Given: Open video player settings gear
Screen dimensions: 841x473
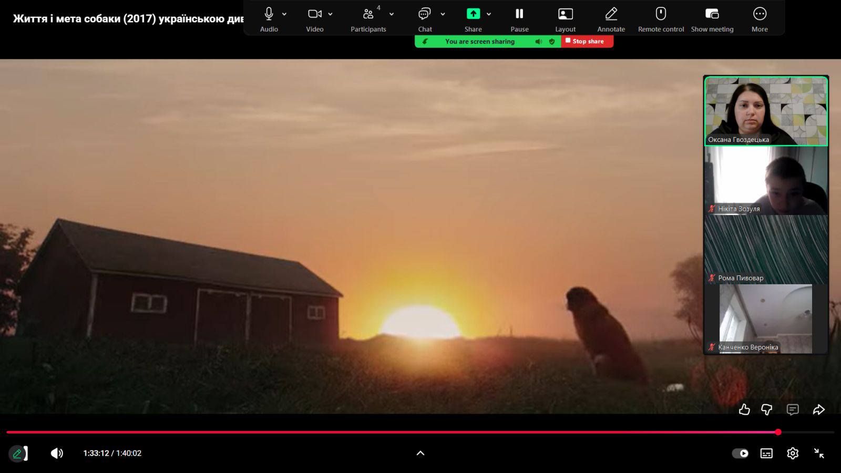Looking at the screenshot, I should pyautogui.click(x=793, y=453).
